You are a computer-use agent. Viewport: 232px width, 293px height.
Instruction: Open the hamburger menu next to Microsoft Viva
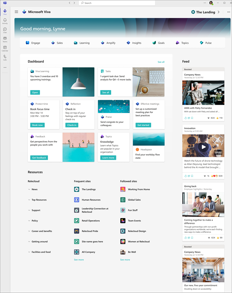tap(17, 12)
